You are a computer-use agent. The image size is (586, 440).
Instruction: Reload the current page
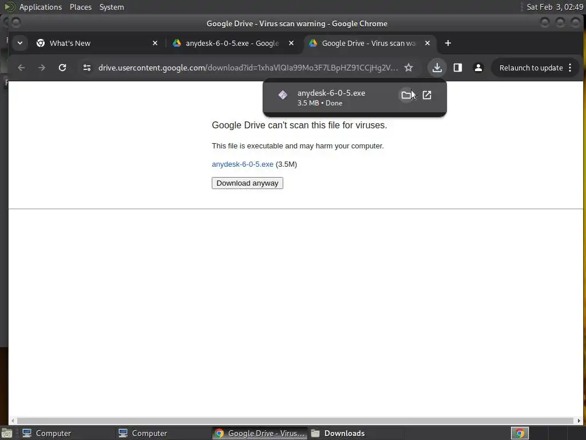(x=62, y=68)
